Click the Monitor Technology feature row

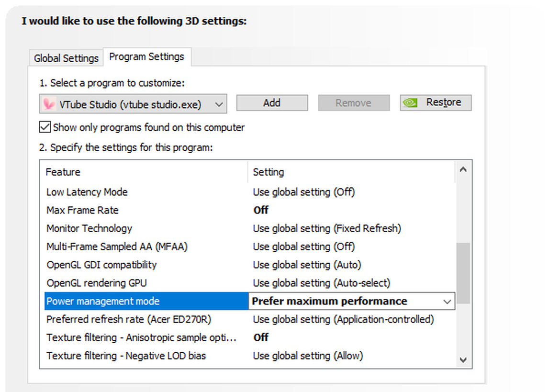point(89,228)
